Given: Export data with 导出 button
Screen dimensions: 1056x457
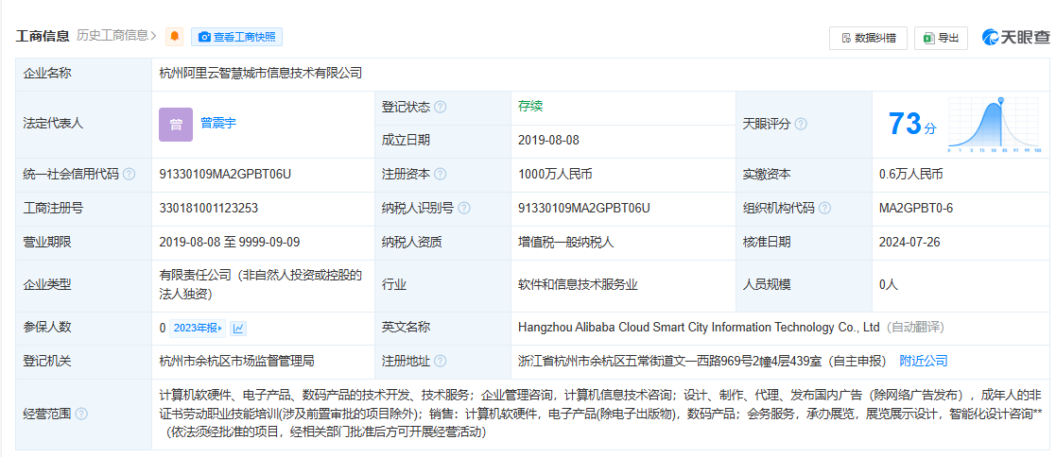Looking at the screenshot, I should 941,38.
